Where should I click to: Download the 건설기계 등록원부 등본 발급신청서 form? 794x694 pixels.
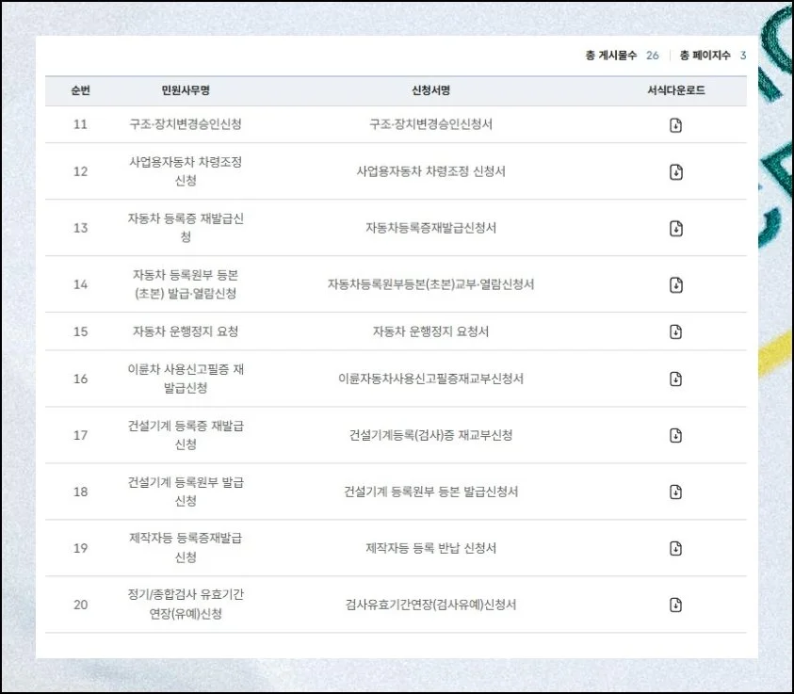coord(675,492)
